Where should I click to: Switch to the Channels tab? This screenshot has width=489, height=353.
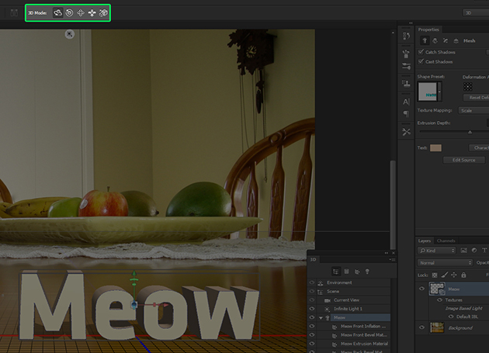tap(446, 241)
